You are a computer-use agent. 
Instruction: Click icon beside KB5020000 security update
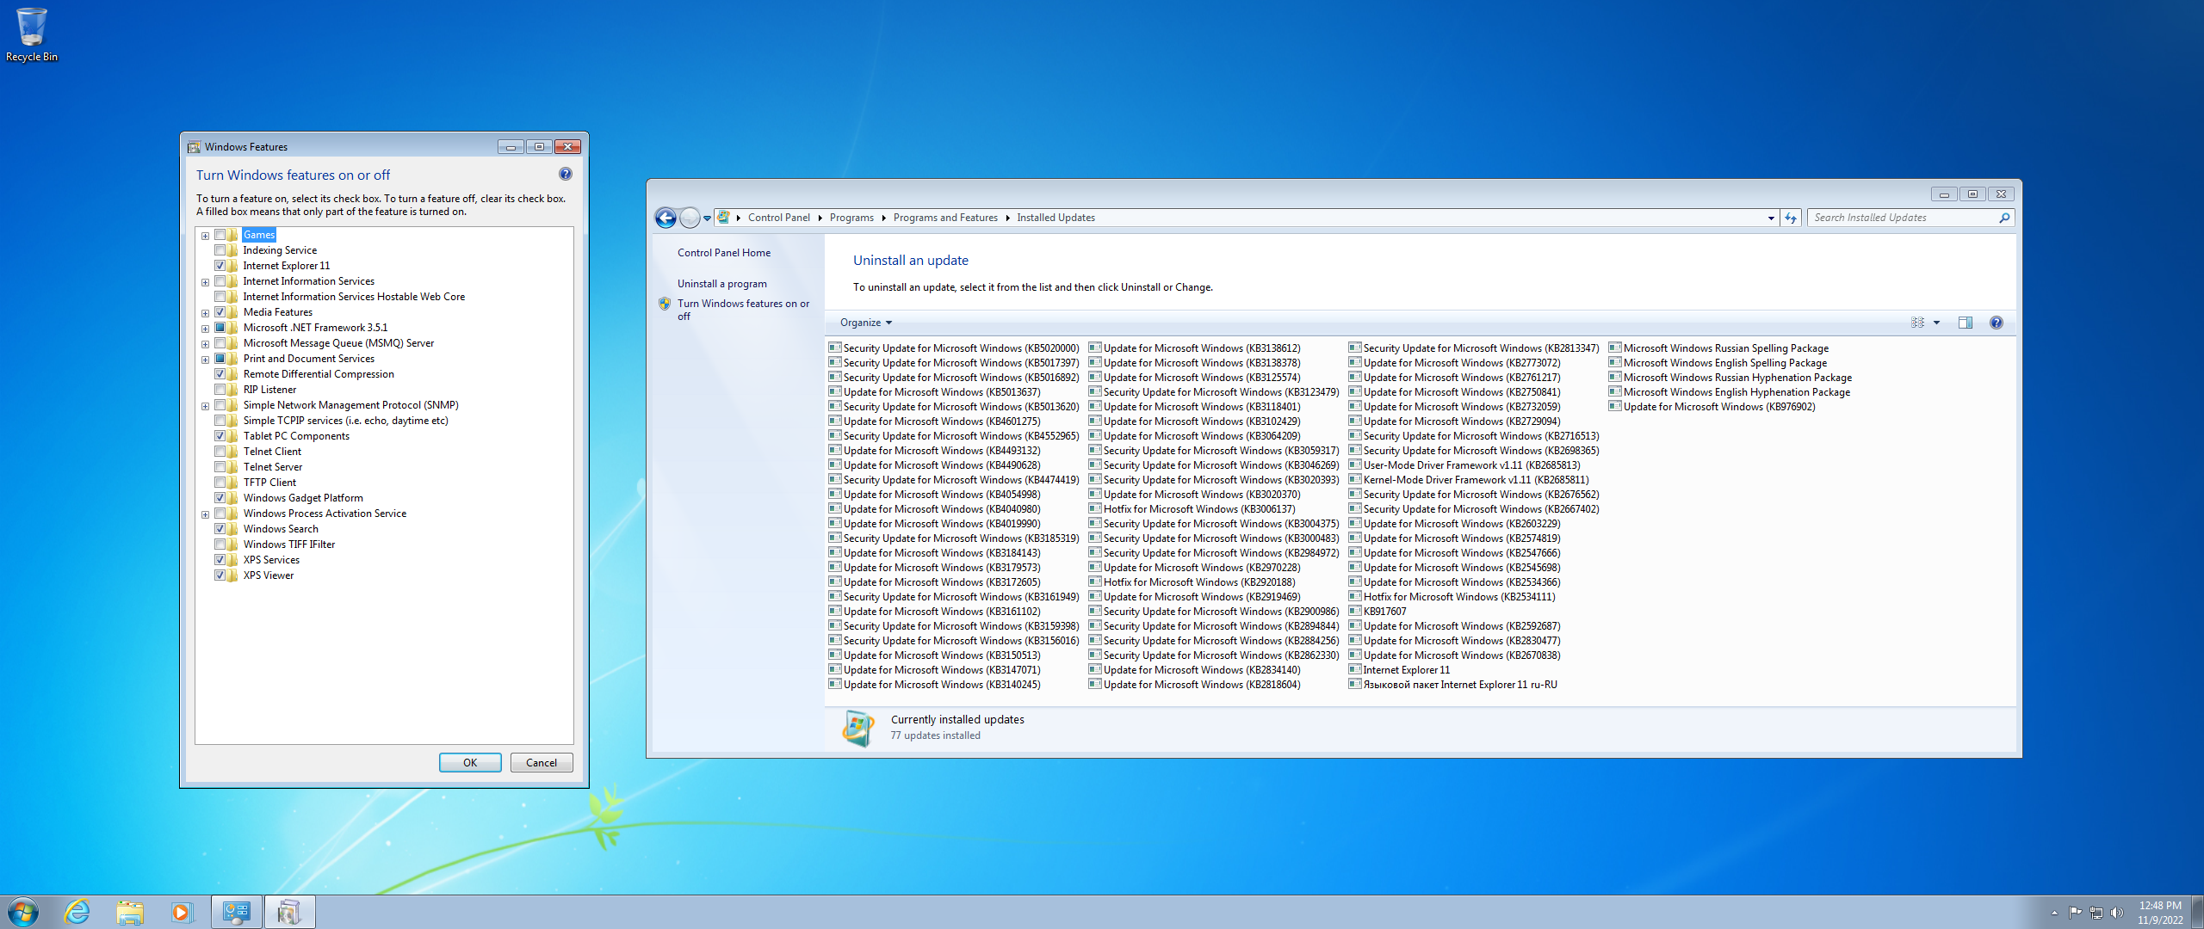click(x=834, y=348)
